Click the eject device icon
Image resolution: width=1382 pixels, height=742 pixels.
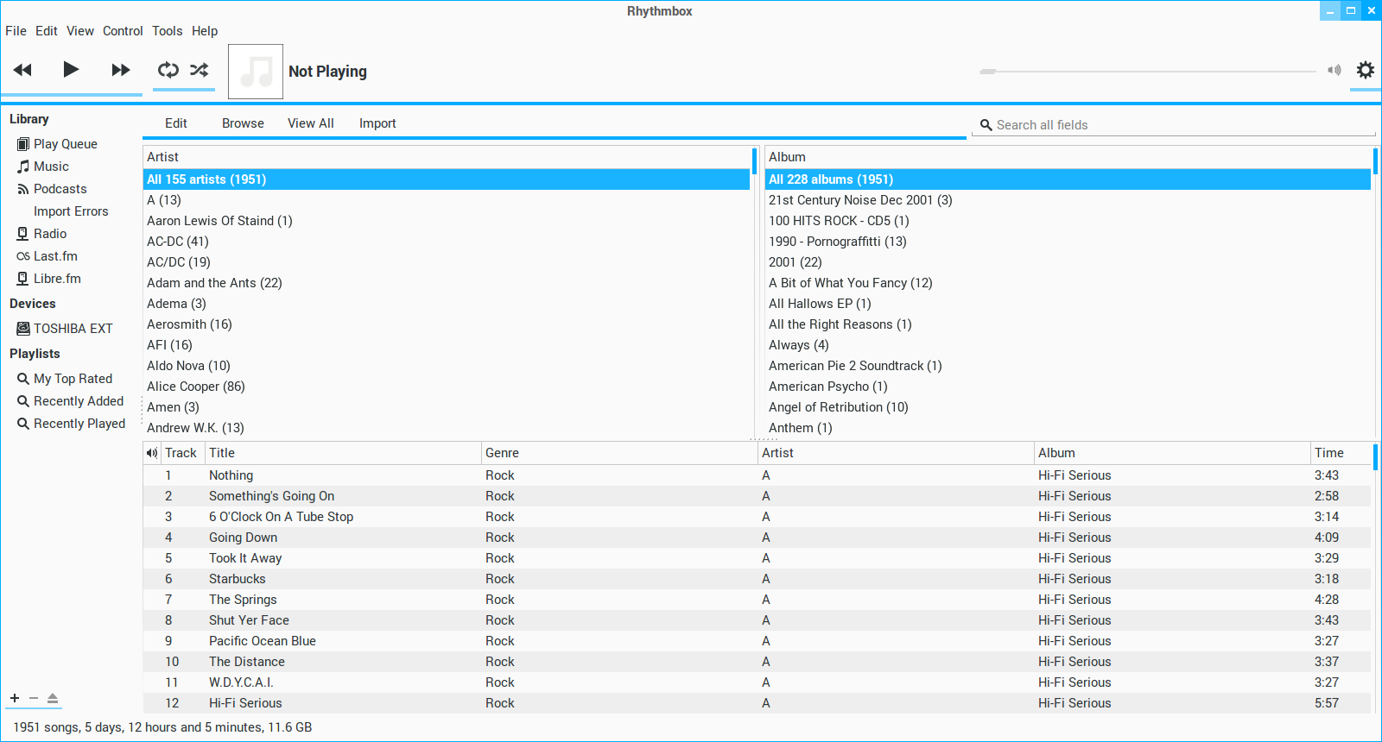pyautogui.click(x=53, y=698)
